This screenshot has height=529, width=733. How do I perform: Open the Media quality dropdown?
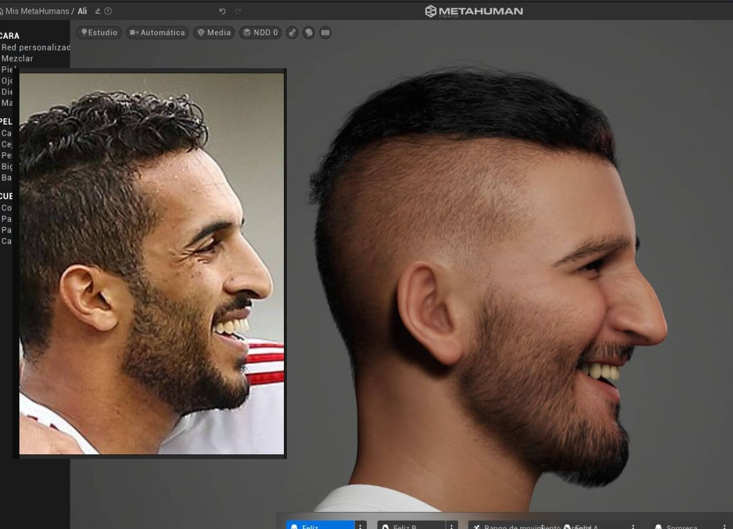214,33
